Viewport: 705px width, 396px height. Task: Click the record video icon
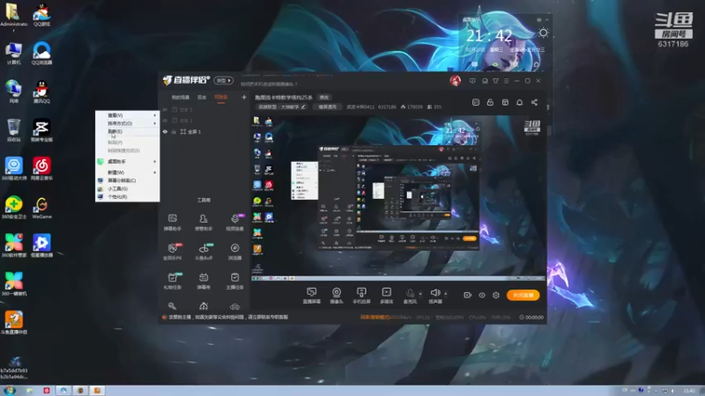[468, 295]
